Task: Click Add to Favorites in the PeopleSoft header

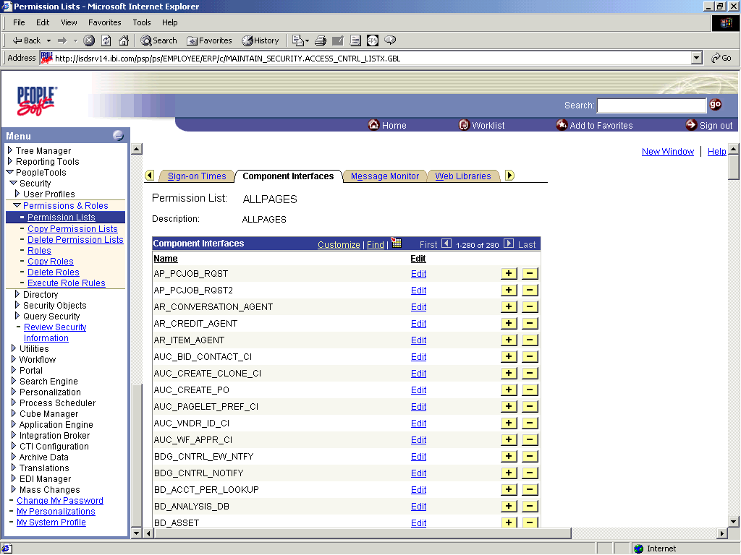Action: tap(594, 125)
